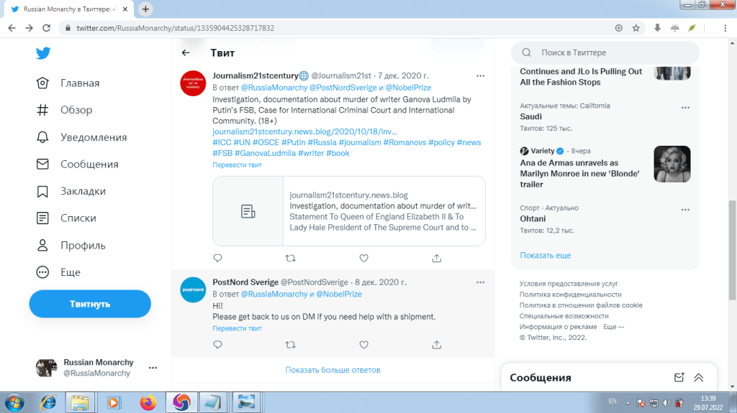Image resolution: width=737 pixels, height=413 pixels.
Task: Expand the Сообщения messages drawer
Action: point(698,378)
